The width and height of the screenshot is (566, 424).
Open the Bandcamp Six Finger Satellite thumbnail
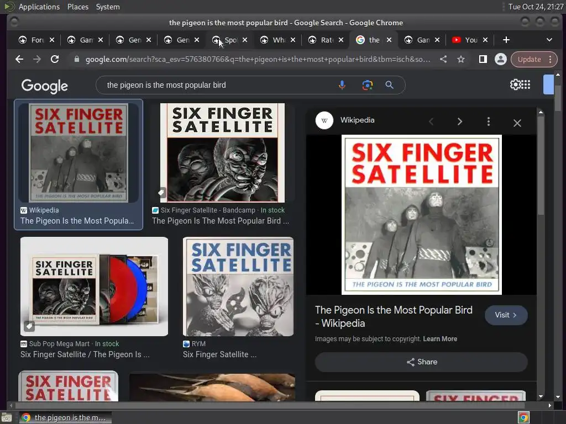222,153
